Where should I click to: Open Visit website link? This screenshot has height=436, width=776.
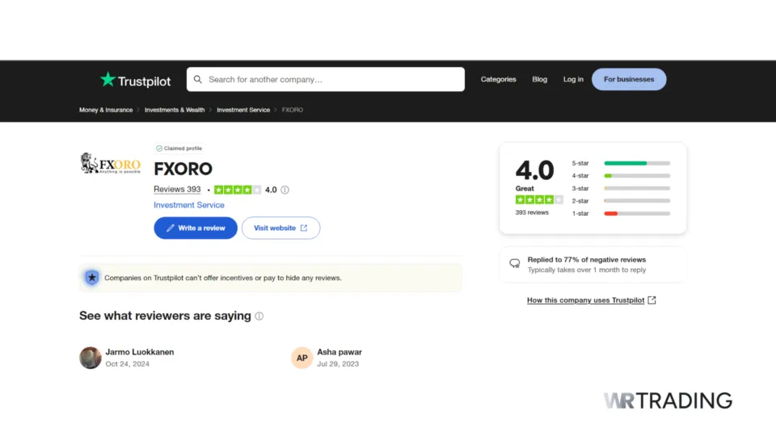pyautogui.click(x=280, y=228)
